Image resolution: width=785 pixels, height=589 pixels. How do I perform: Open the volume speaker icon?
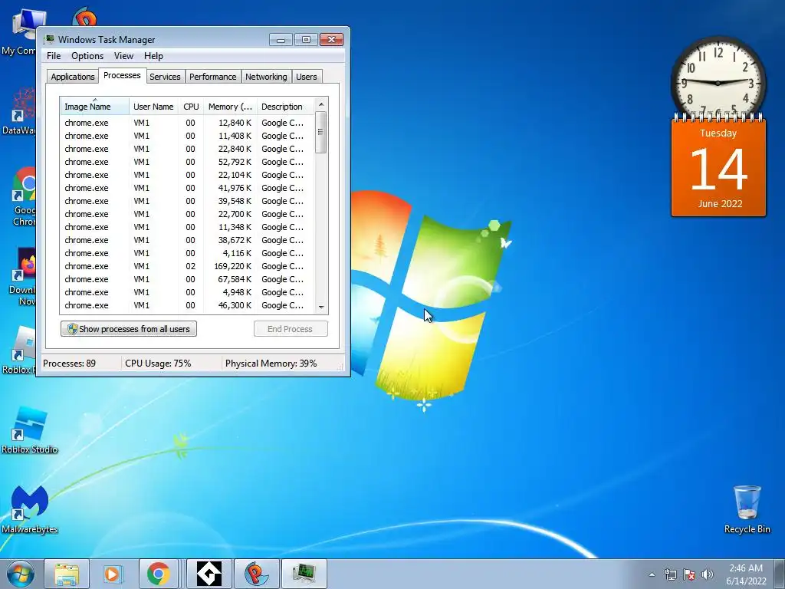click(x=708, y=574)
